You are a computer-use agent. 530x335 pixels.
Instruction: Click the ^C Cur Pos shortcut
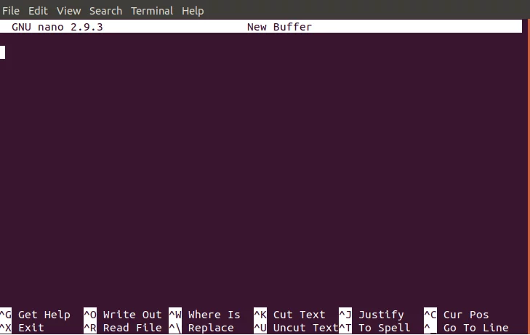pos(457,315)
